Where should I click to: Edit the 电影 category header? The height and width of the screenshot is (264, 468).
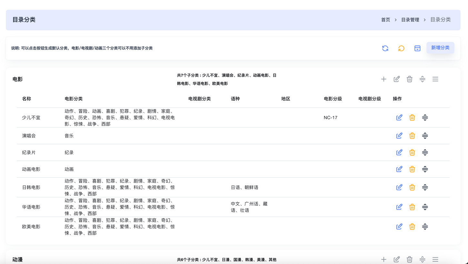pyautogui.click(x=396, y=79)
